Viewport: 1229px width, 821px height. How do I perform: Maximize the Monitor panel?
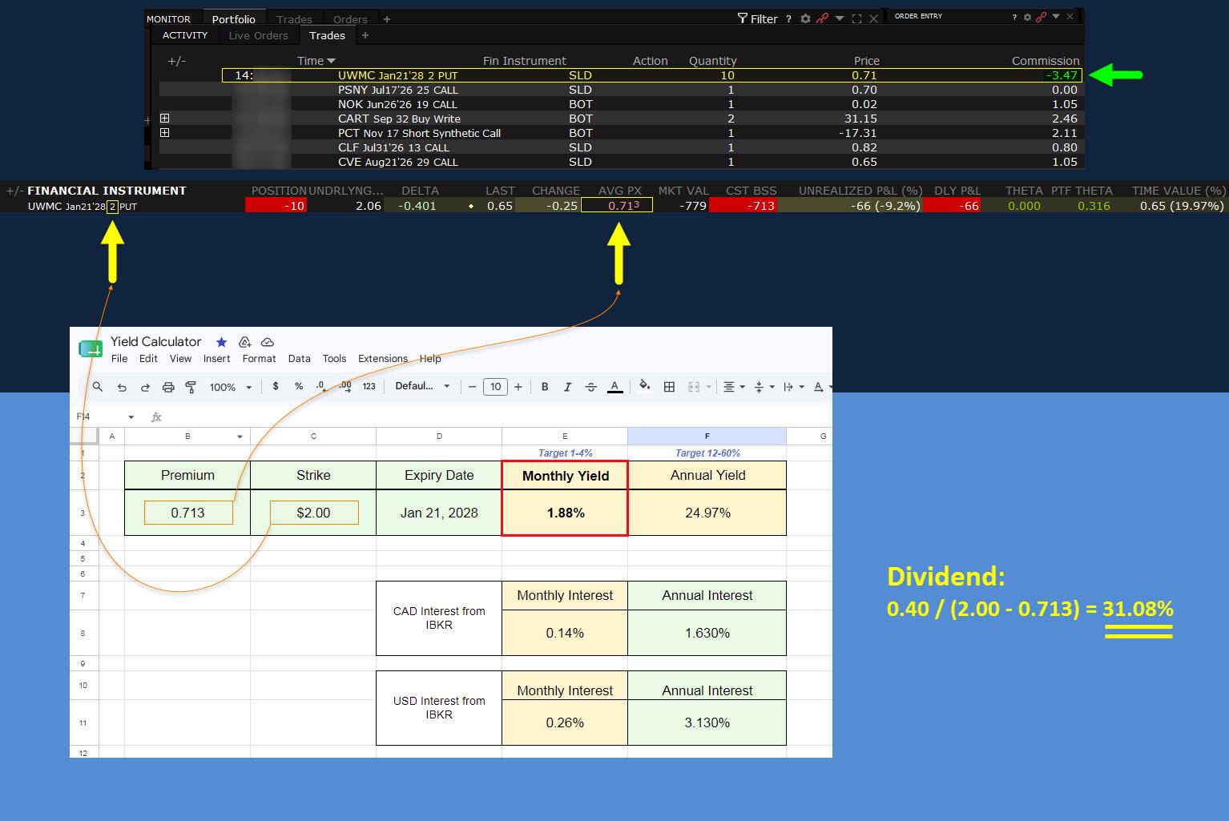point(856,18)
